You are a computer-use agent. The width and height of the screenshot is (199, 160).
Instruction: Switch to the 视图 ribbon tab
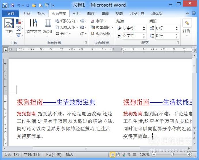pyautogui.click(x=119, y=13)
